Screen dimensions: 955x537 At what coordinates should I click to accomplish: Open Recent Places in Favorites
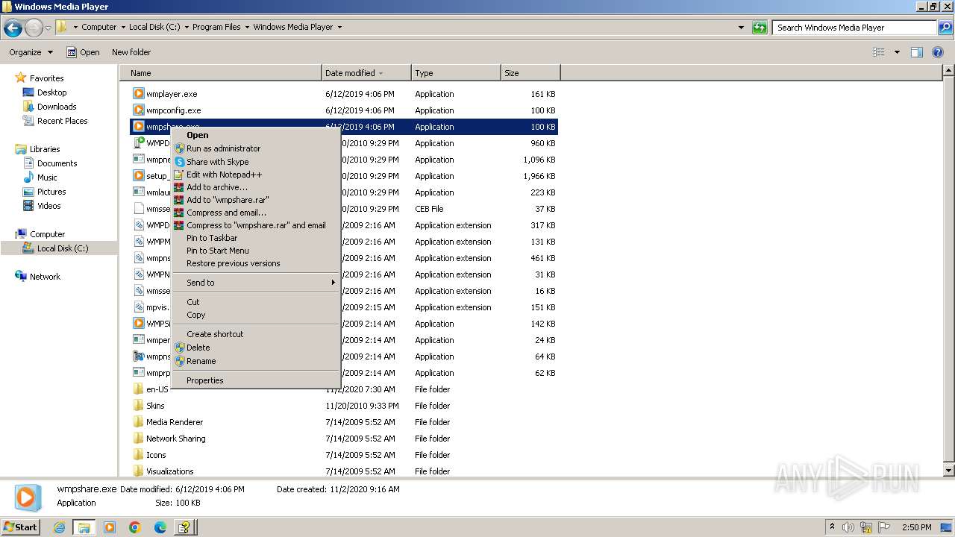62,121
